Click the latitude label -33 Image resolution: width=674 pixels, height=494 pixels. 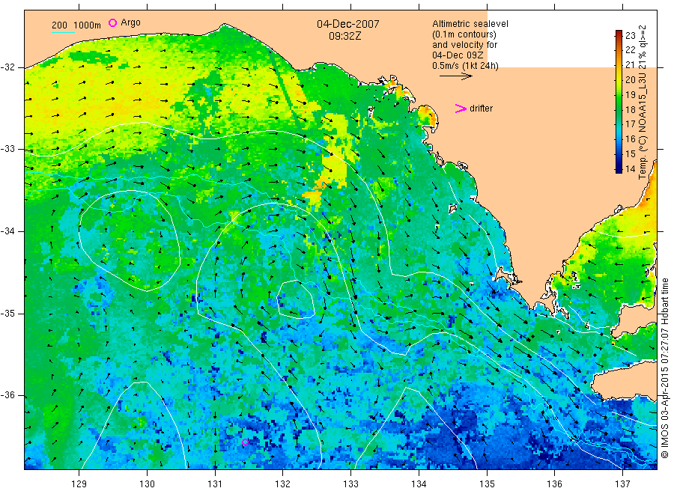tap(7, 150)
